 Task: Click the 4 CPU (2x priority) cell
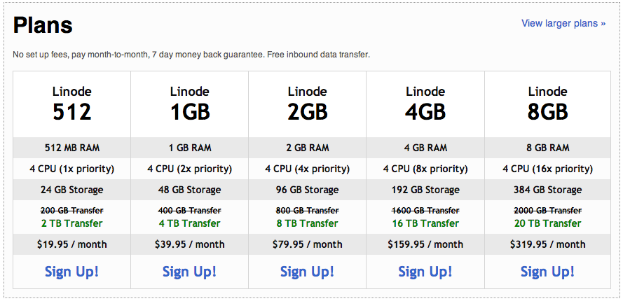[189, 169]
